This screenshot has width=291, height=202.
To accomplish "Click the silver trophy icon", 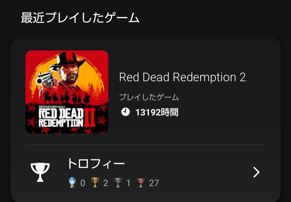I will (118, 183).
